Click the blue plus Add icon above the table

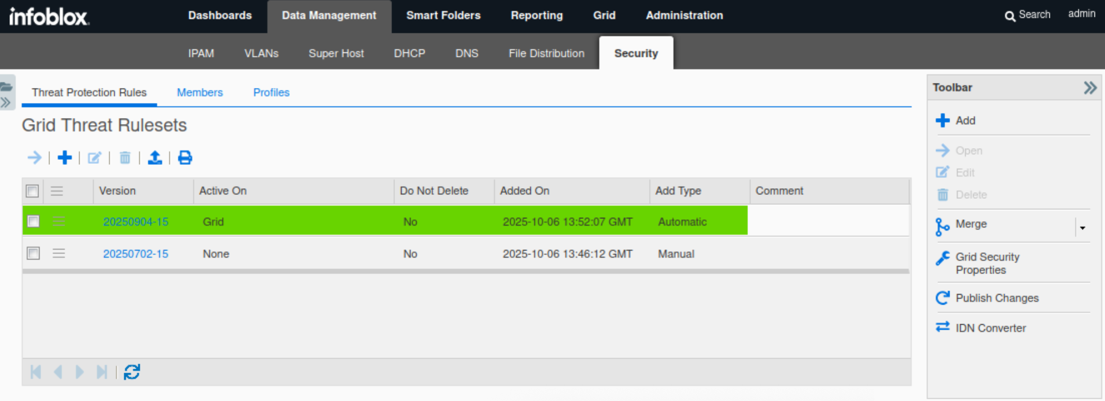65,158
